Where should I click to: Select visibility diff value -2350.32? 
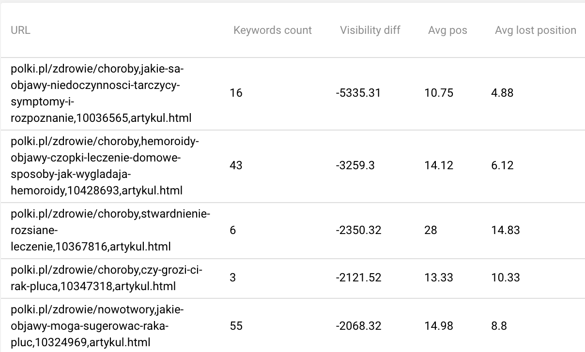(x=358, y=230)
